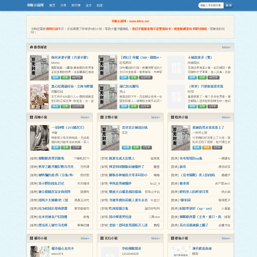Screen dimensions: 257x257
Task: Click the author ID 1014049428
Action: (x=130, y=254)
